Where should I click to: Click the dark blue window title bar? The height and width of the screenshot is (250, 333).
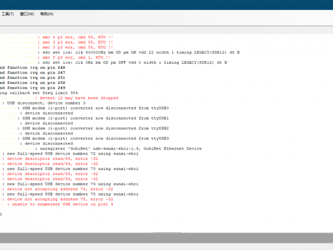pos(167,4)
